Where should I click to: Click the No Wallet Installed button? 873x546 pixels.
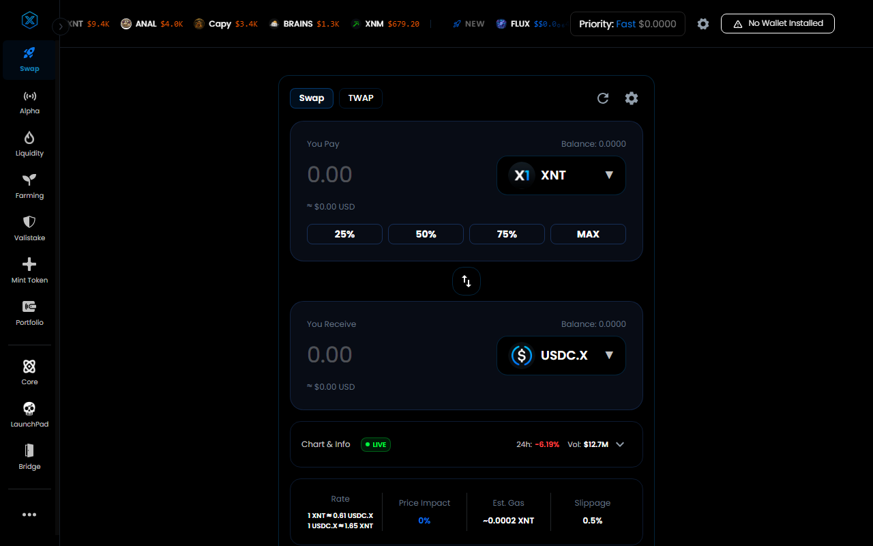point(778,23)
